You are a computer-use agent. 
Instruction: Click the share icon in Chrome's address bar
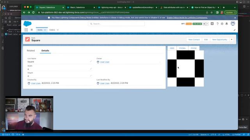pos(207,12)
